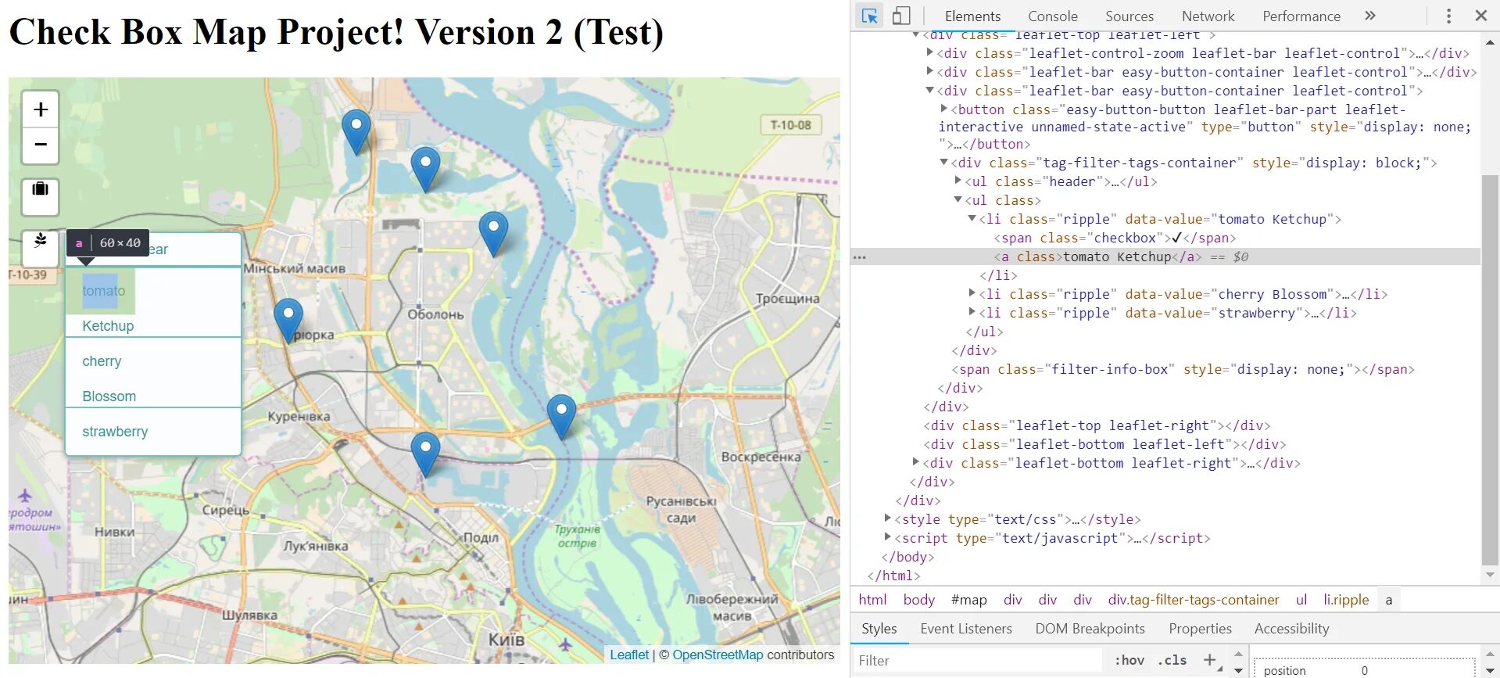Click the marker near Мінський масив

(288, 320)
